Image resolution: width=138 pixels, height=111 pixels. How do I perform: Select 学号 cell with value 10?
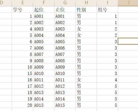point(23,67)
